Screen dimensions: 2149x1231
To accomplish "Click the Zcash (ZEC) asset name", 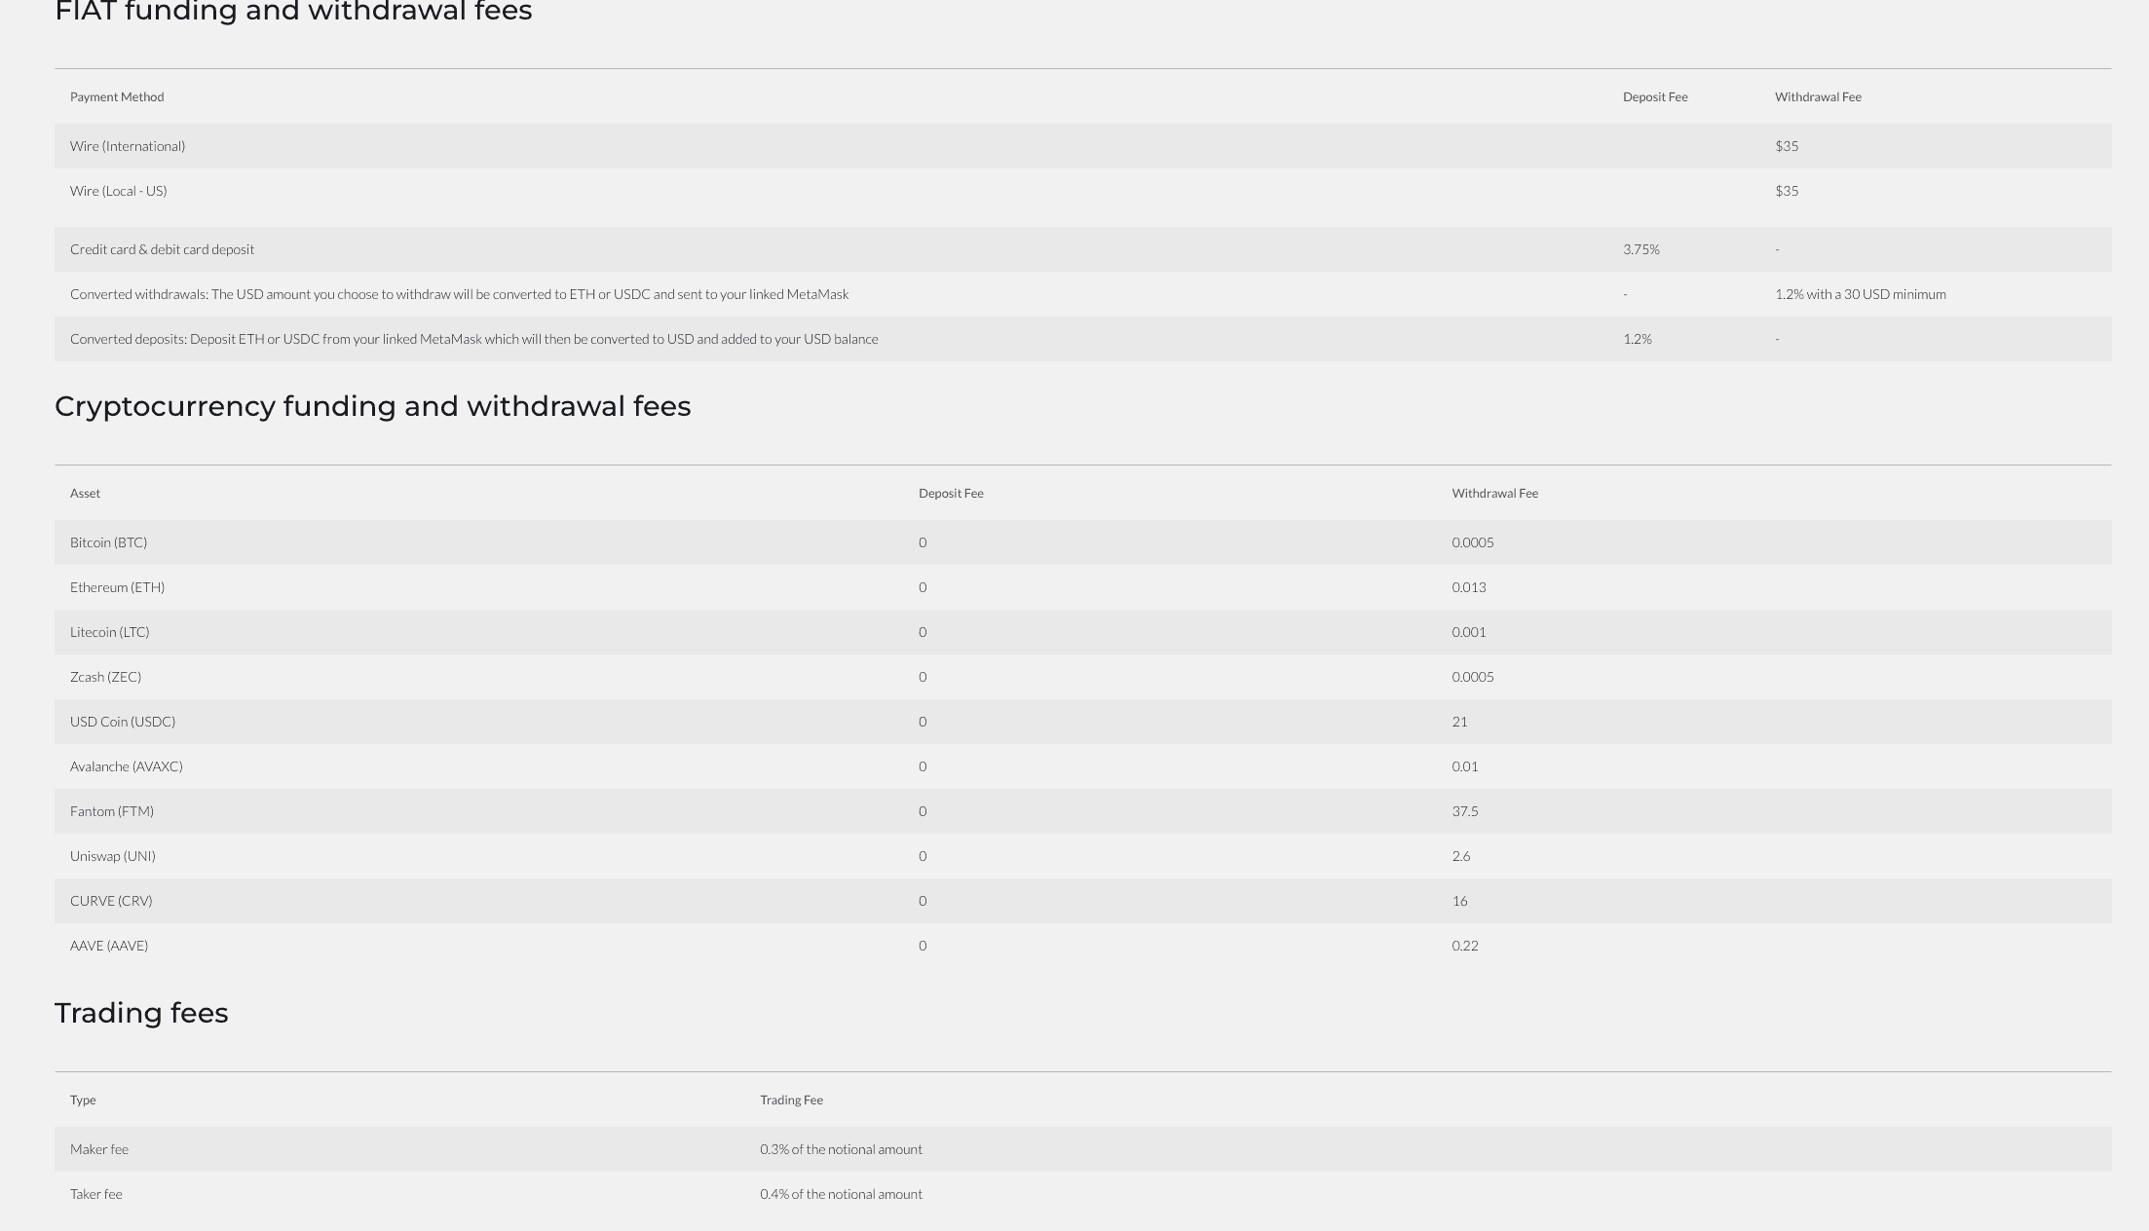I will point(105,677).
